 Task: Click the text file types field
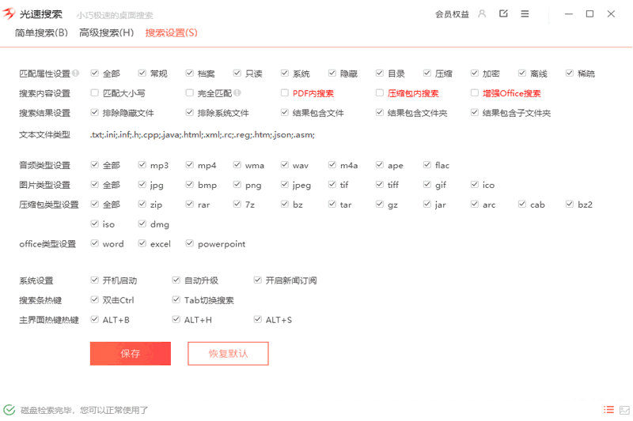pos(203,134)
